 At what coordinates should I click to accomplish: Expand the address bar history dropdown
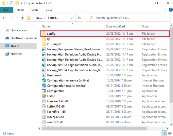(72, 18)
